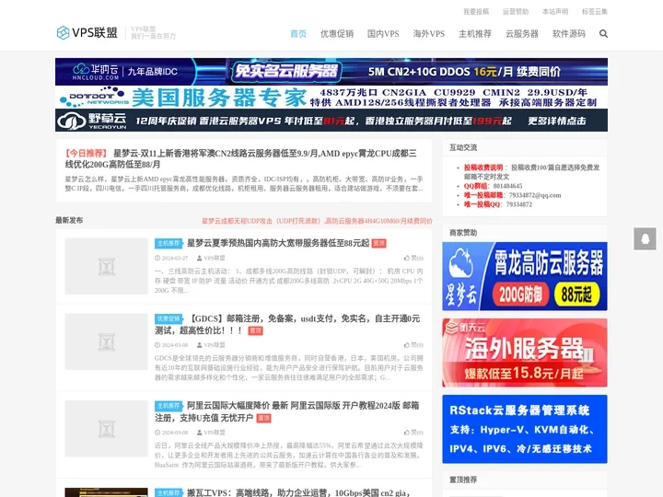Open 海外VPS navigation menu item

click(429, 34)
